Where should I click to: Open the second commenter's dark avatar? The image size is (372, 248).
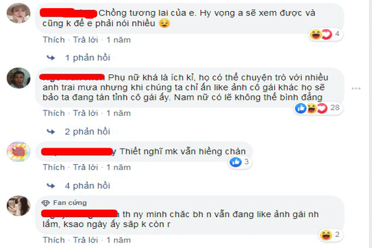[19, 78]
